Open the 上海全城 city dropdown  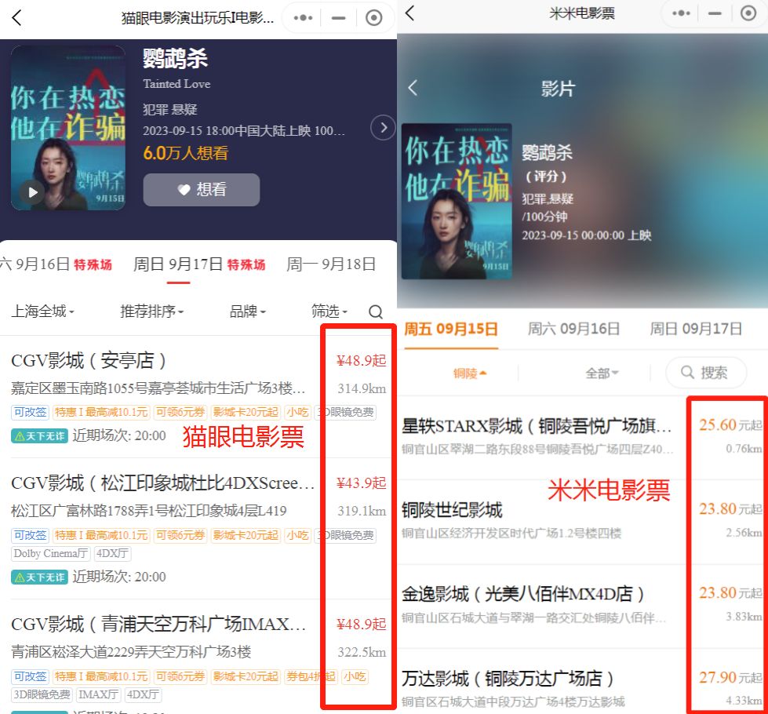click(42, 311)
